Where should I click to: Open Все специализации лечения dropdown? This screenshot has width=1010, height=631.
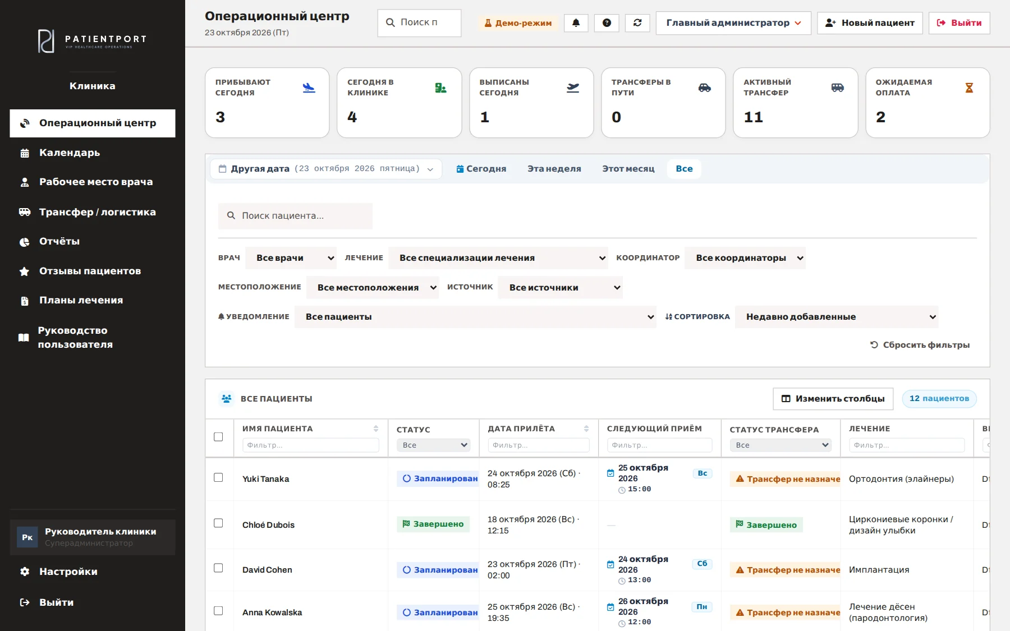tap(498, 258)
